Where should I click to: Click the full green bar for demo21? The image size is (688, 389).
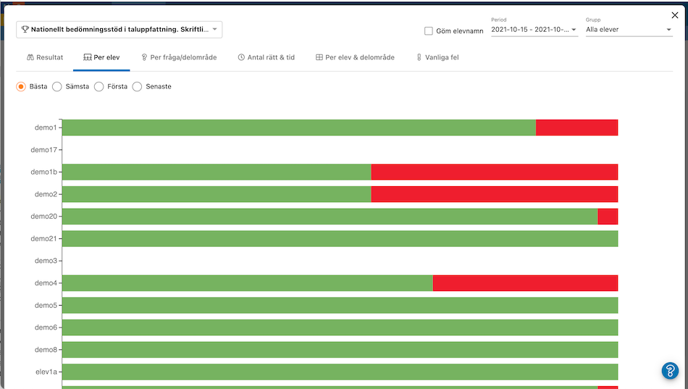(340, 238)
